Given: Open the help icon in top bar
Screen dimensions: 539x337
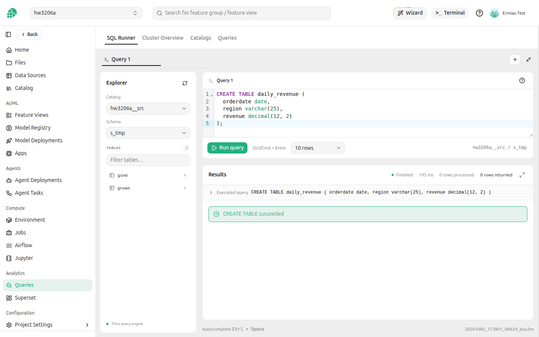Looking at the screenshot, I should click(479, 13).
